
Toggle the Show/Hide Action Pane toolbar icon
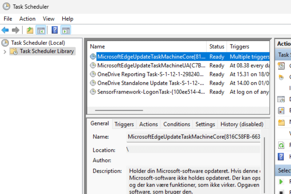pos(66,30)
